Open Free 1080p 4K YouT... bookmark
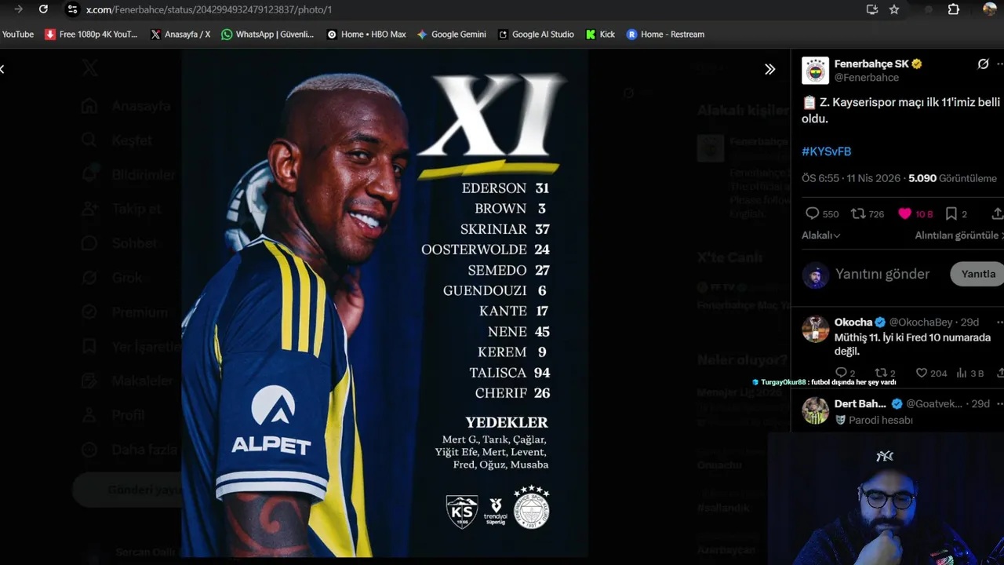This screenshot has height=565, width=1004. click(91, 35)
